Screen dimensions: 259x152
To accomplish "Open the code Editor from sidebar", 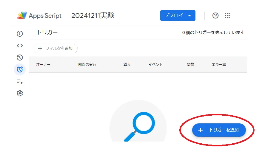I will (20, 46).
